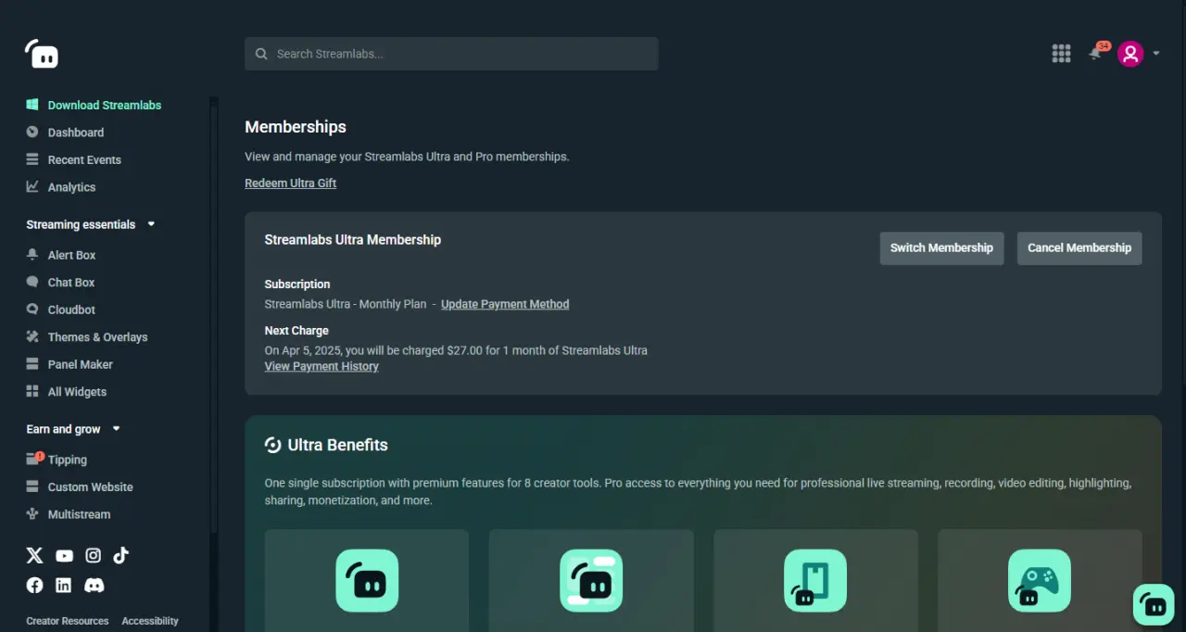Open Streamlabs YouTube channel icon

pyautogui.click(x=64, y=556)
